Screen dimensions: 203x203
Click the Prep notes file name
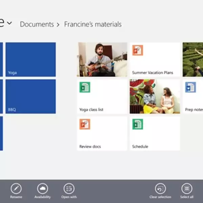point(194,110)
